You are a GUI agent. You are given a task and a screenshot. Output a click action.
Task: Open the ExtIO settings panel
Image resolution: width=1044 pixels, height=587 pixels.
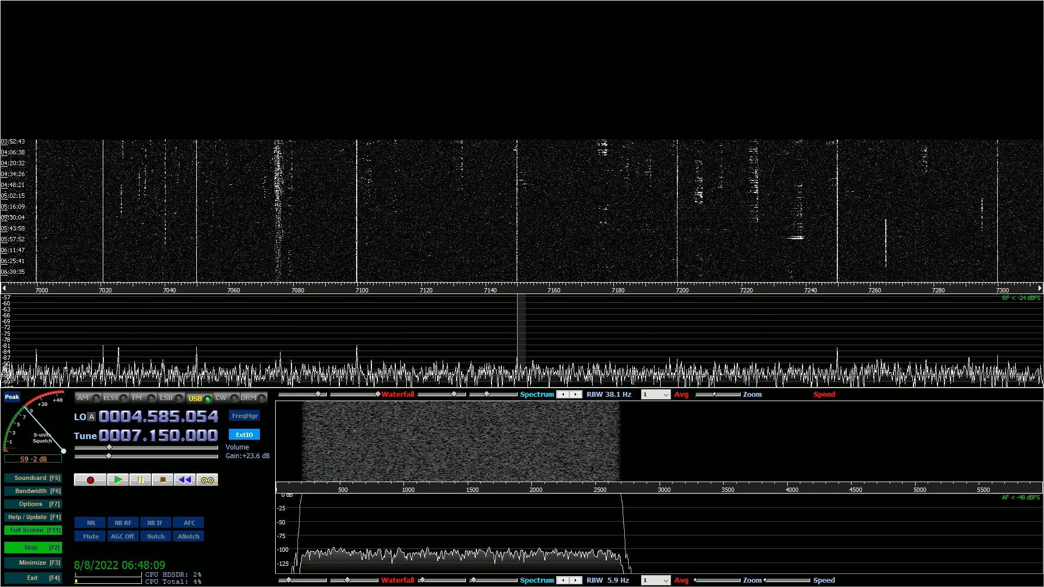point(244,434)
